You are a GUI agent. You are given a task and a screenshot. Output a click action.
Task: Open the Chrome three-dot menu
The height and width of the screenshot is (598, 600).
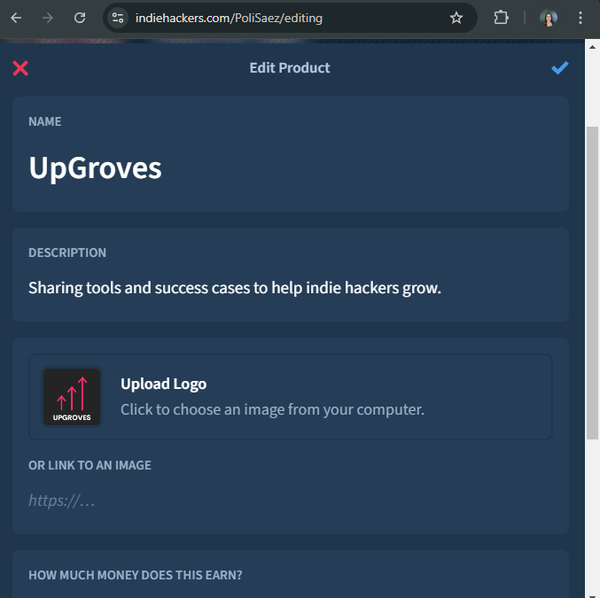pos(581,18)
